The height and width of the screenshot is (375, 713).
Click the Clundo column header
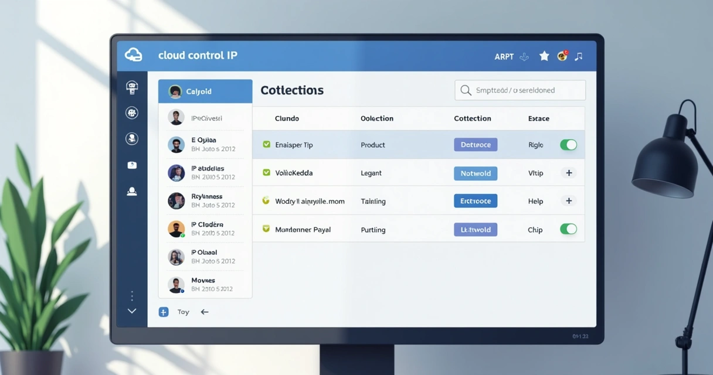pos(287,118)
